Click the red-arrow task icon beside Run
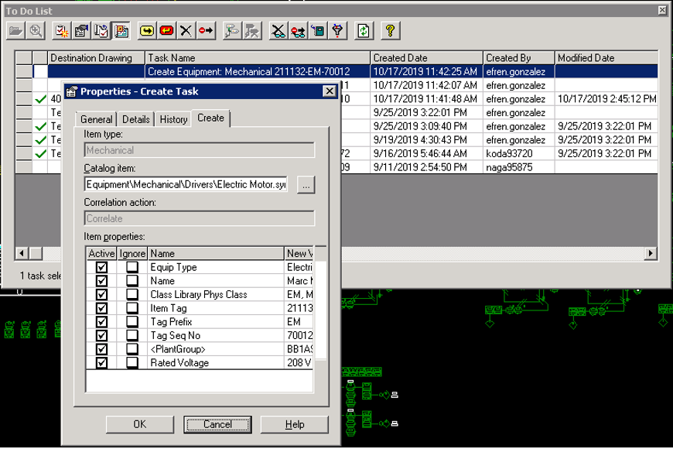This screenshot has height=449, width=673. (x=166, y=30)
